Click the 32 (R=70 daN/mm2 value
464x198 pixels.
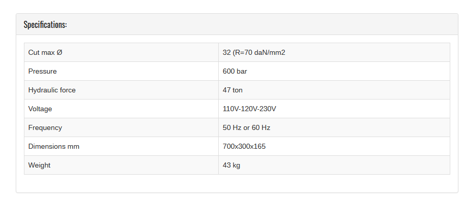coord(254,52)
